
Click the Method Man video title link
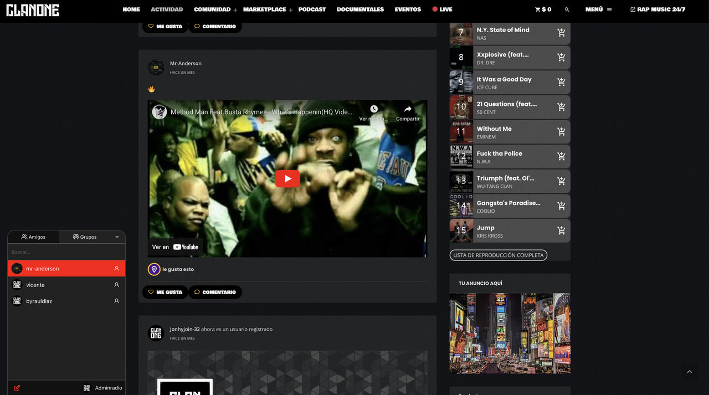tap(261, 112)
